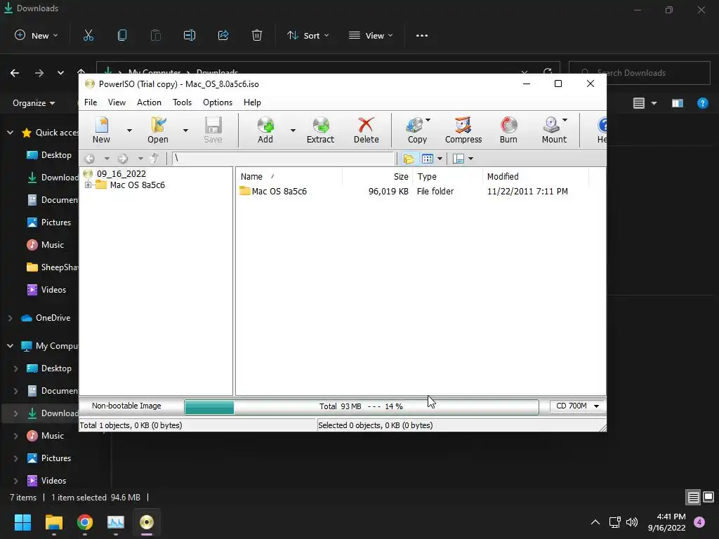719x539 pixels.
Task: Click the view mode grid icon
Action: pos(428,159)
